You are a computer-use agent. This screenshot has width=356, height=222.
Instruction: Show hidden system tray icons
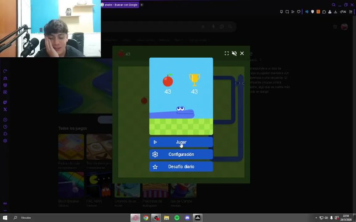pyautogui.click(x=316, y=218)
